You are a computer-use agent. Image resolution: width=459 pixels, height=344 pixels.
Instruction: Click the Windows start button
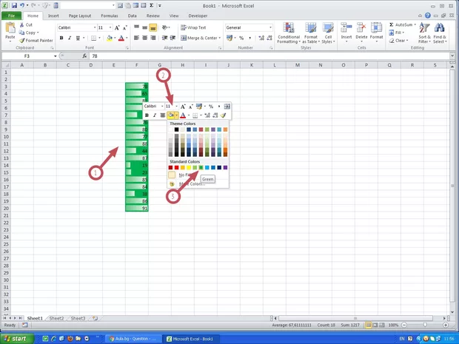pos(16,339)
